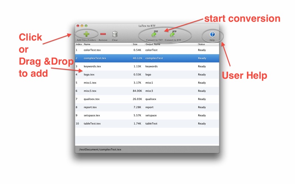This screenshot has height=184, width=295.
Task: Minimize window with the yellow button
Action: 82,26
